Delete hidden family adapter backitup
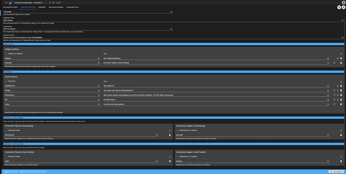Image resolution: width=346 pixels, height=174 pixels. coord(341,161)
